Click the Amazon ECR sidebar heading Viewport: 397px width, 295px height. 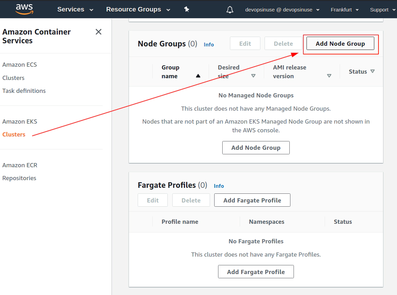tap(20, 165)
